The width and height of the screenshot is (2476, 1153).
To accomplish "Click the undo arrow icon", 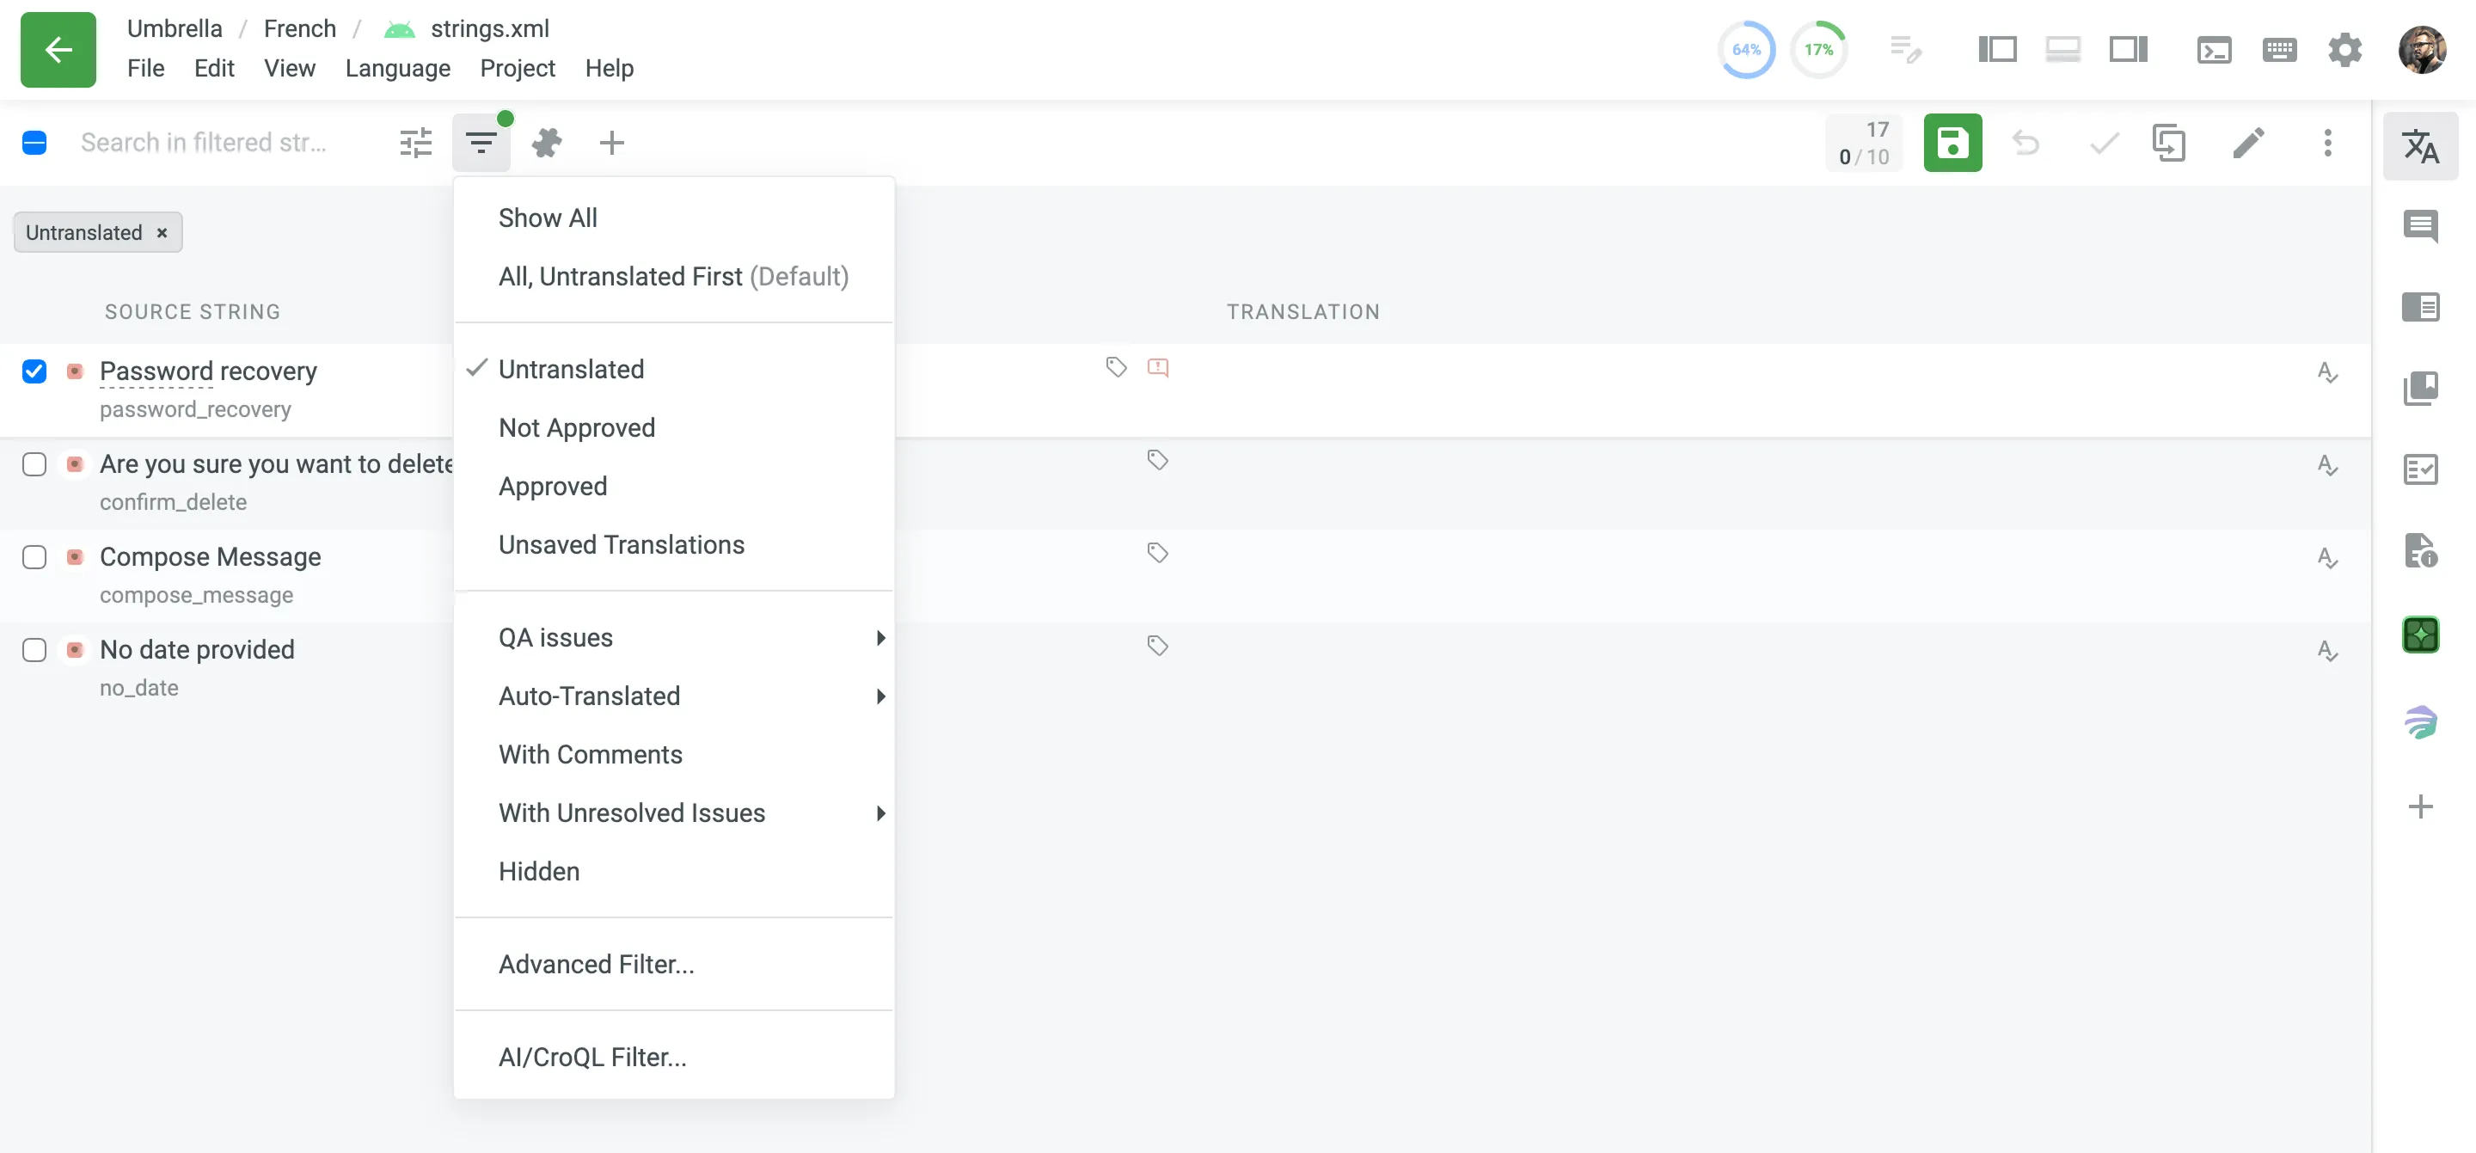I will [2026, 144].
